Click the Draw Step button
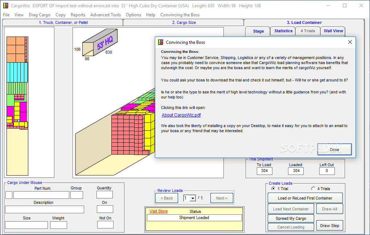The width and height of the screenshot is (370, 235). click(329, 226)
